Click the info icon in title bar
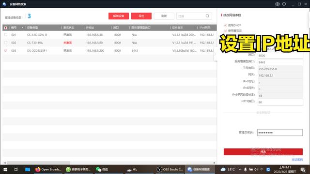This screenshot has width=310, height=174. (x=284, y=4)
